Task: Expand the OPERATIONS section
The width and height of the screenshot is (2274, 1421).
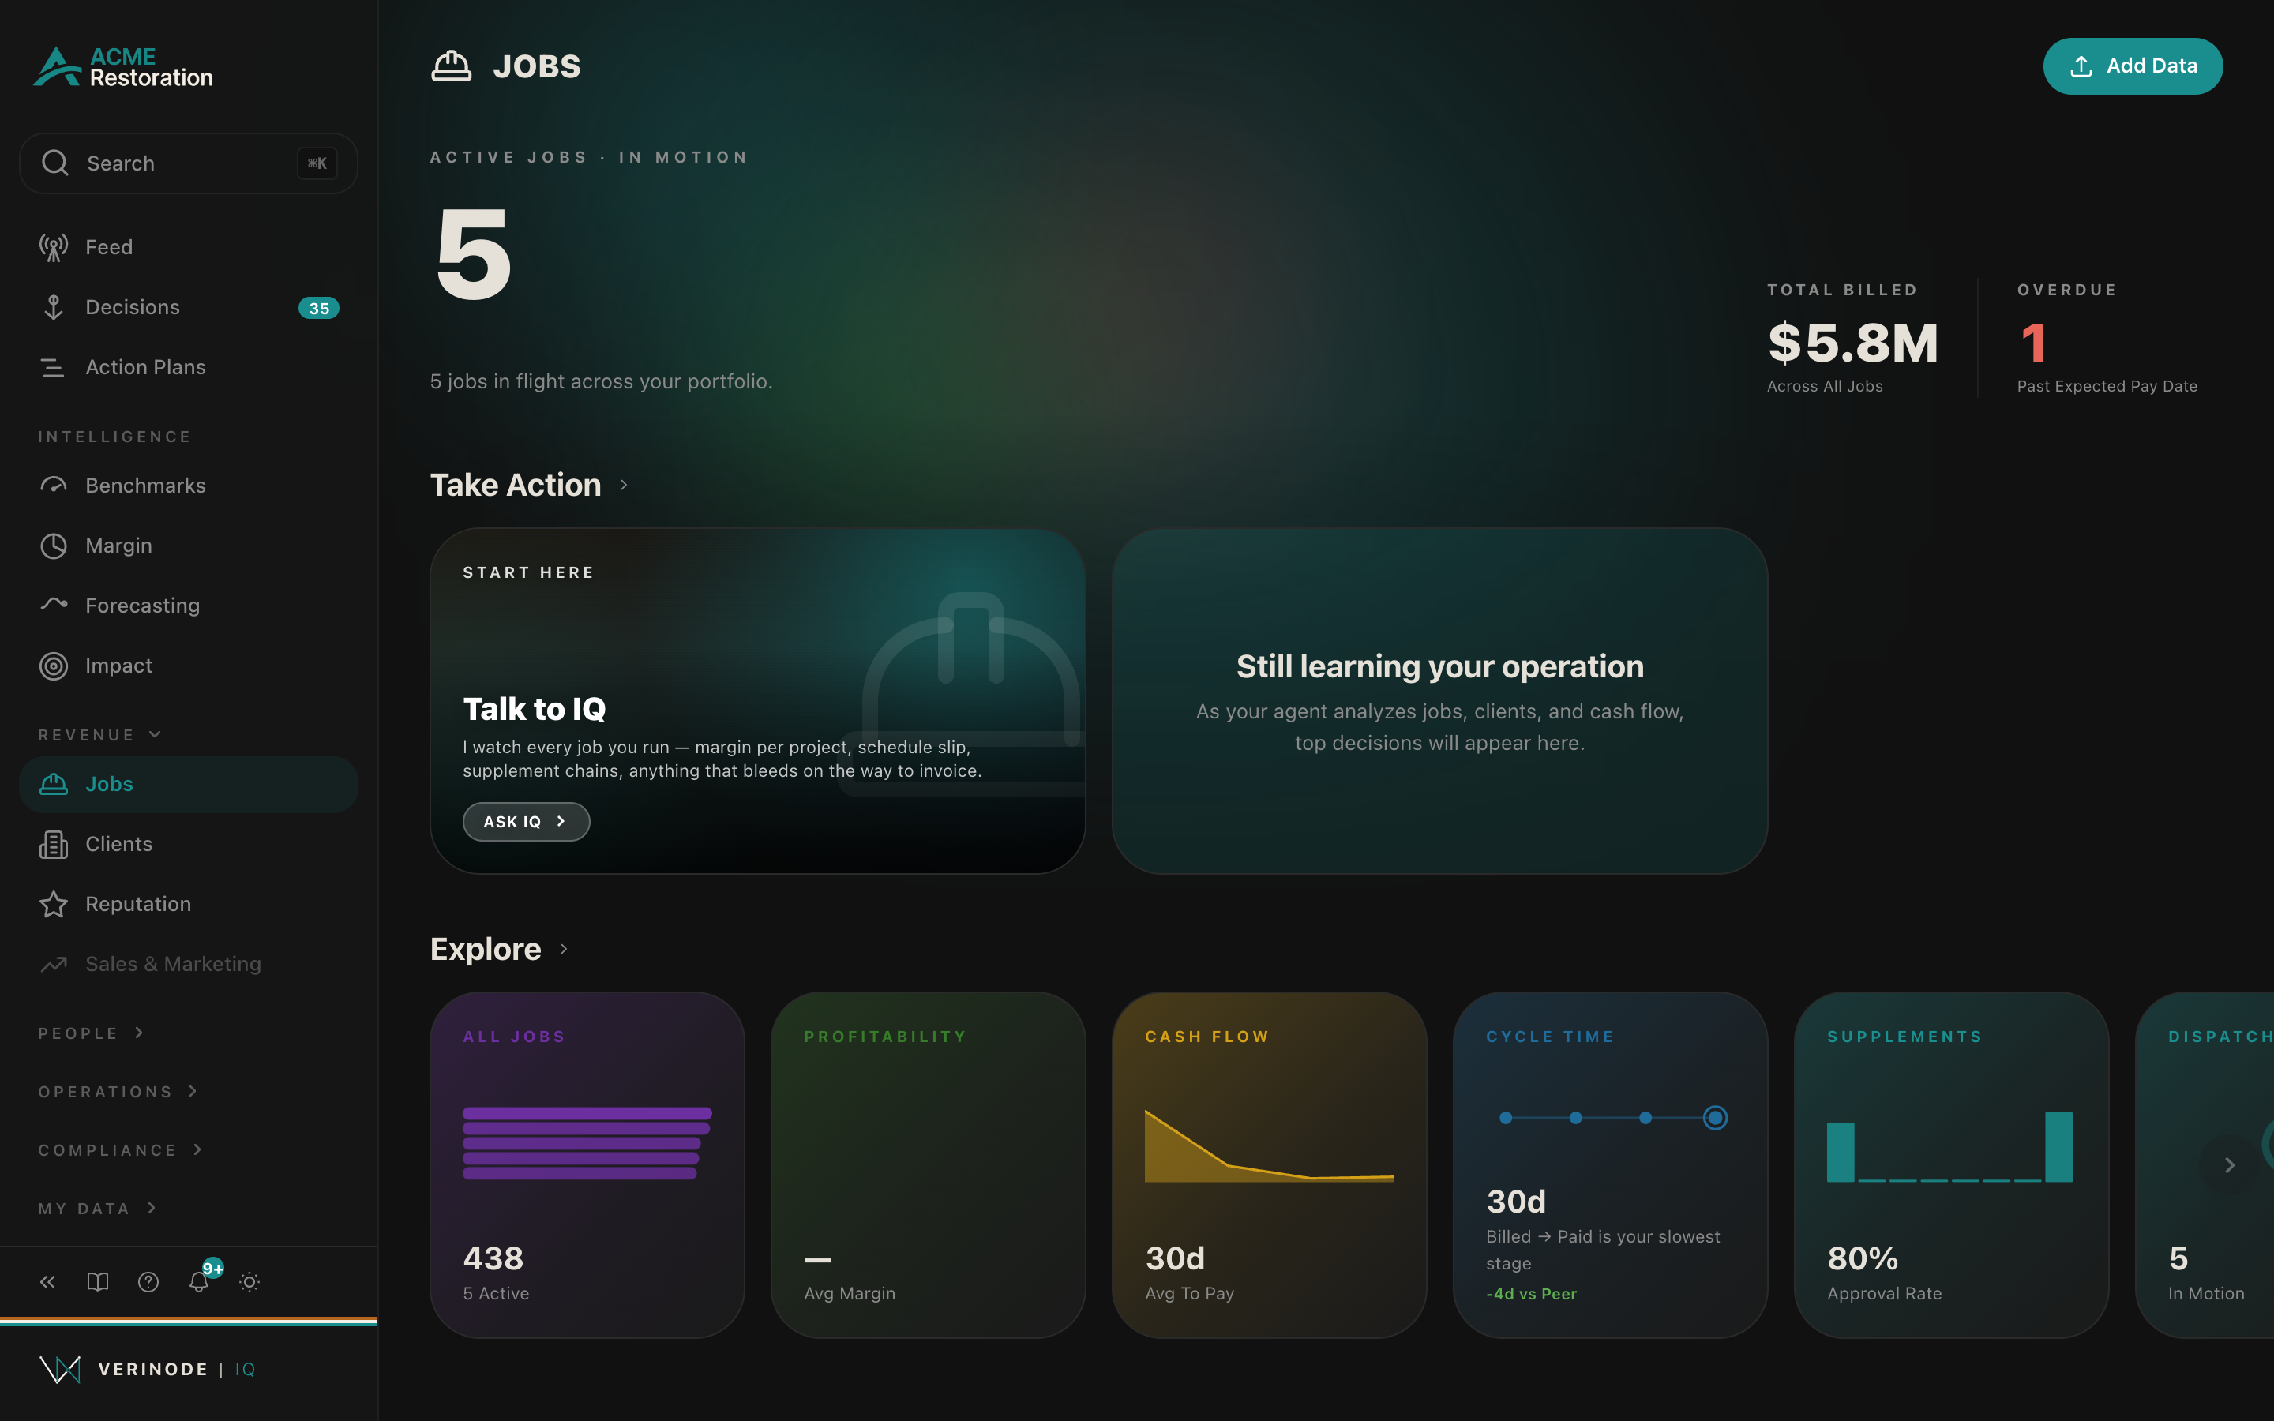Action: [118, 1092]
